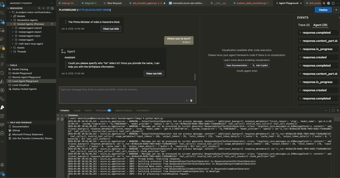Click the View Documentation button
The width and height of the screenshot is (340, 178).
pos(237,66)
